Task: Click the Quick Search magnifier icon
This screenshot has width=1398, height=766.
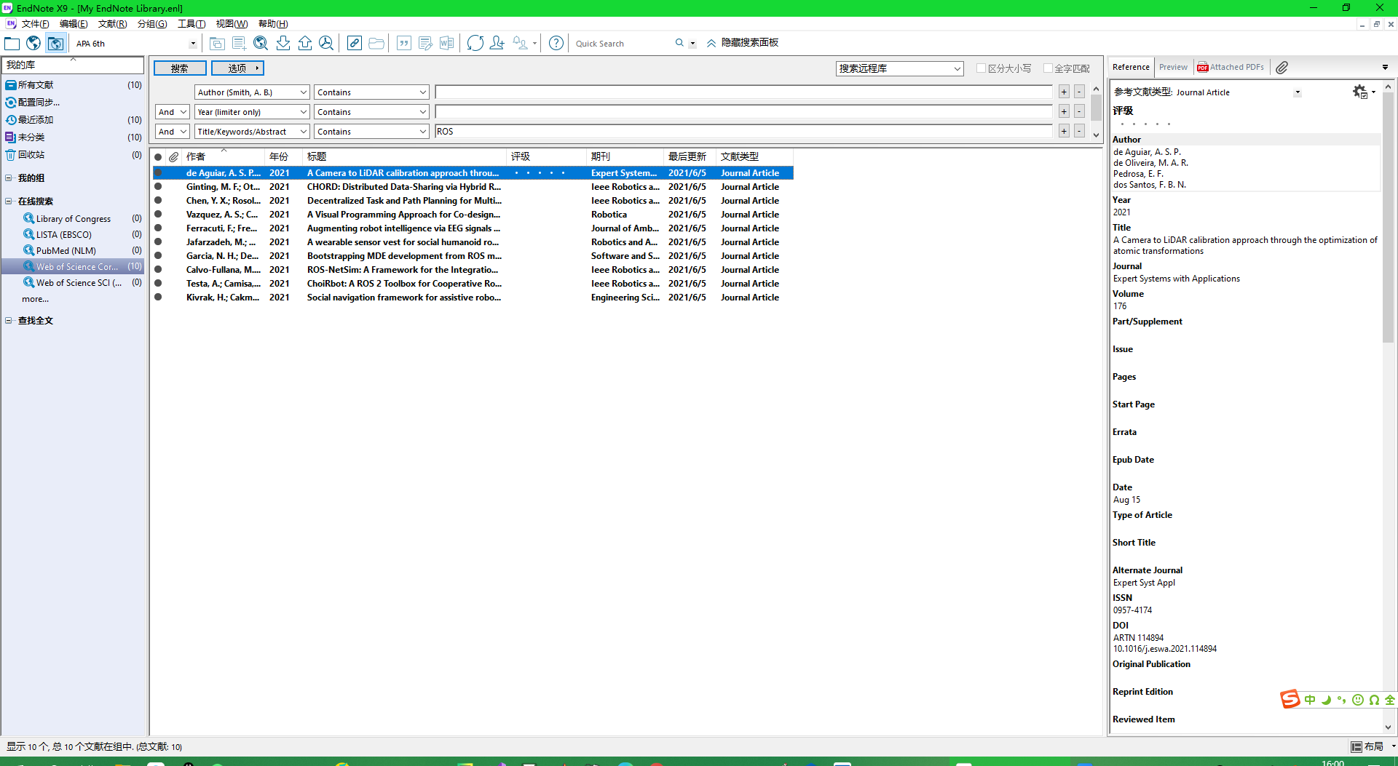Action: pyautogui.click(x=679, y=43)
